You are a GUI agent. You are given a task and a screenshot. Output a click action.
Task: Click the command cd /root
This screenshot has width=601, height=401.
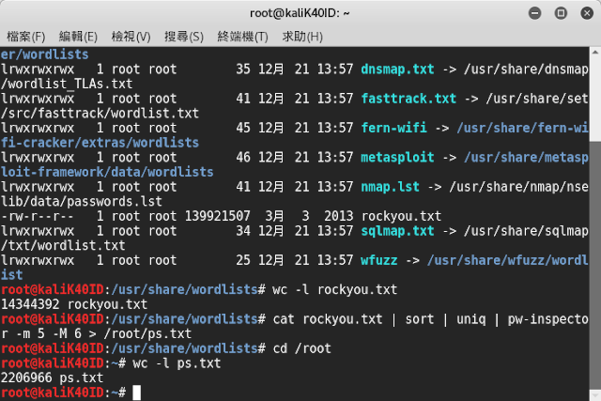[301, 348]
